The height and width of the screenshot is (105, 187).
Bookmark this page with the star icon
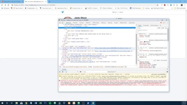[x=157, y=5]
